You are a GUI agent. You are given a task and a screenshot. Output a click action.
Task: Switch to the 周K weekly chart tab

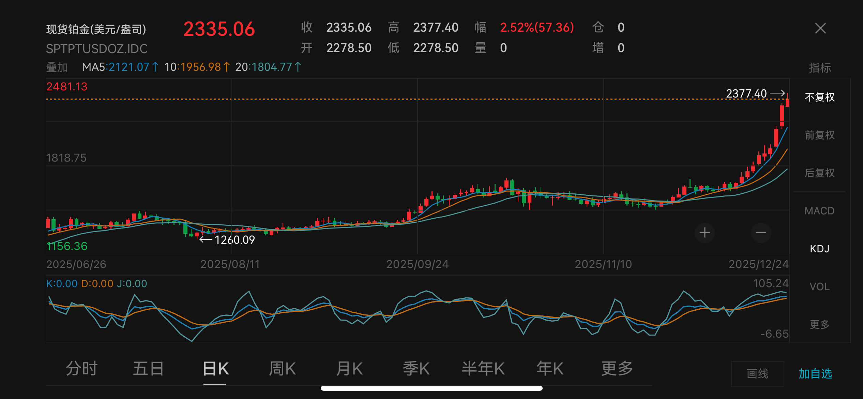(x=282, y=368)
